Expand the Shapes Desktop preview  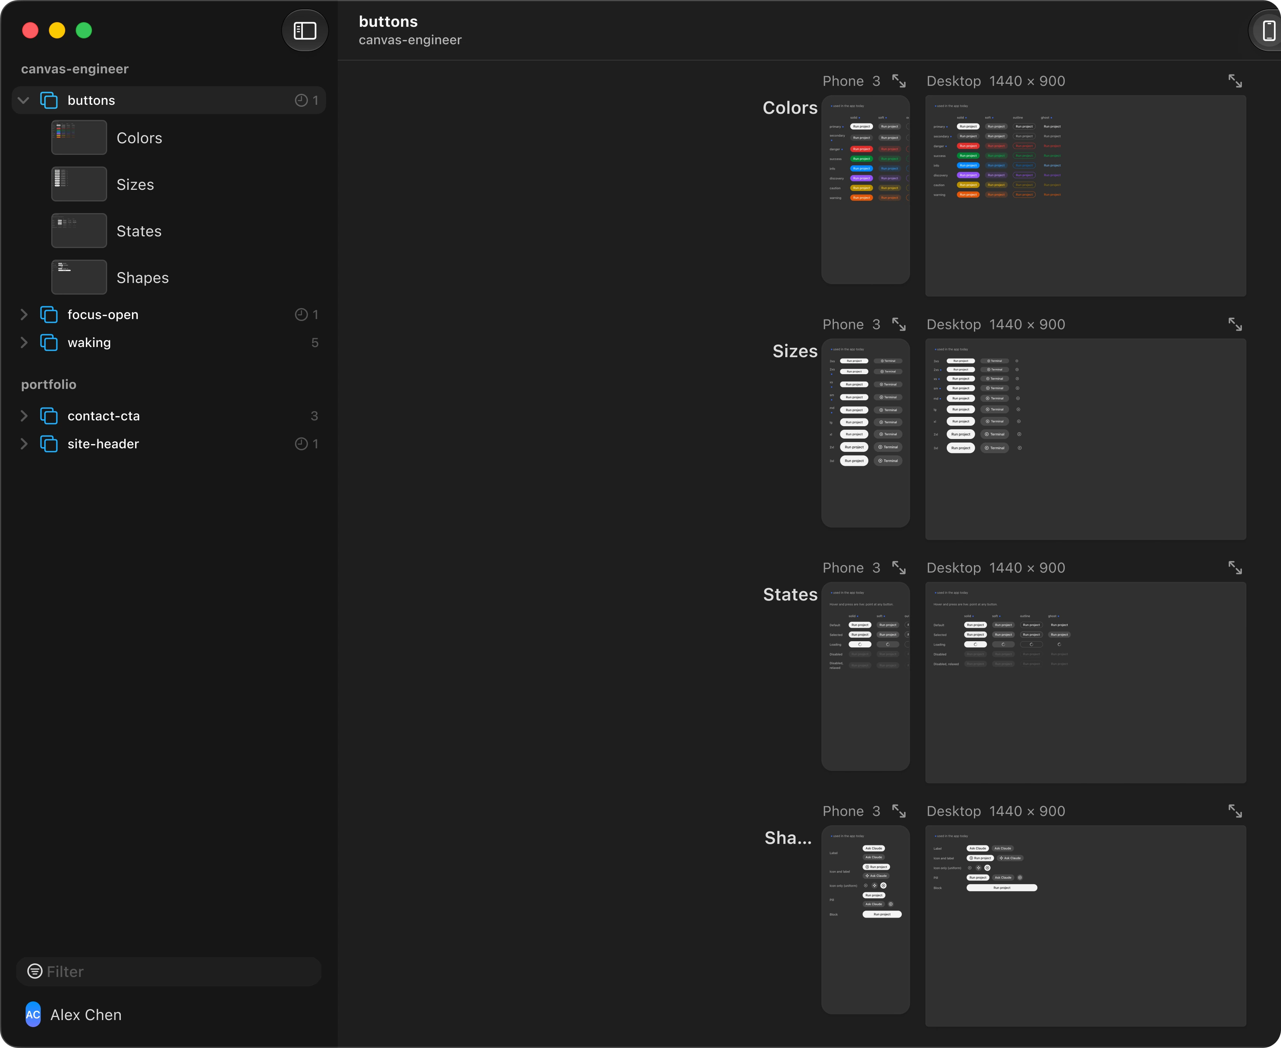pos(1235,811)
